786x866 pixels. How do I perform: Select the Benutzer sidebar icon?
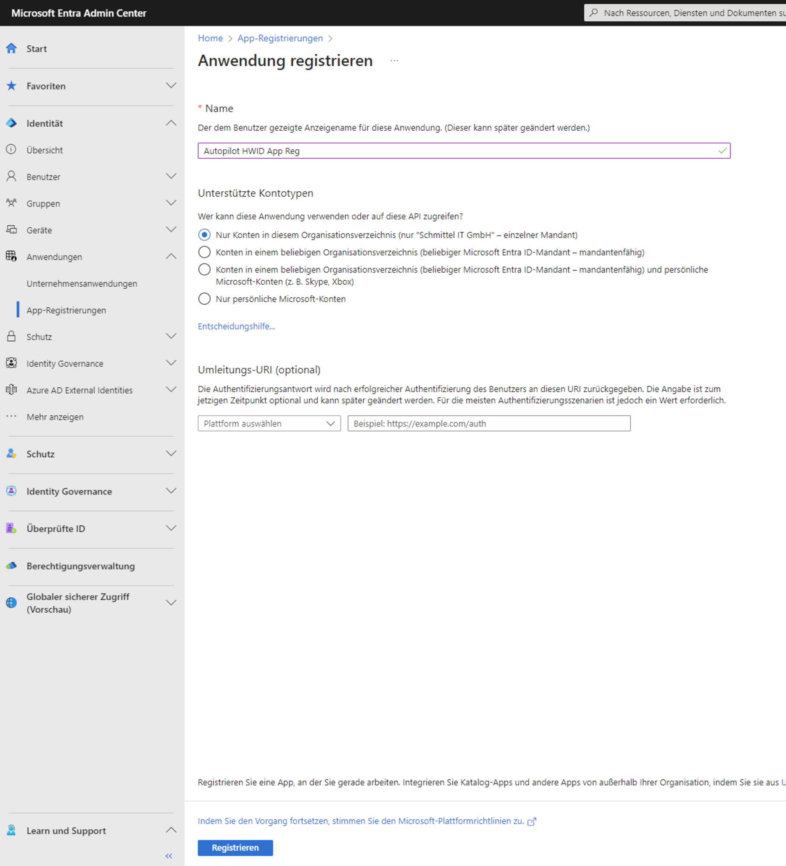pyautogui.click(x=11, y=176)
